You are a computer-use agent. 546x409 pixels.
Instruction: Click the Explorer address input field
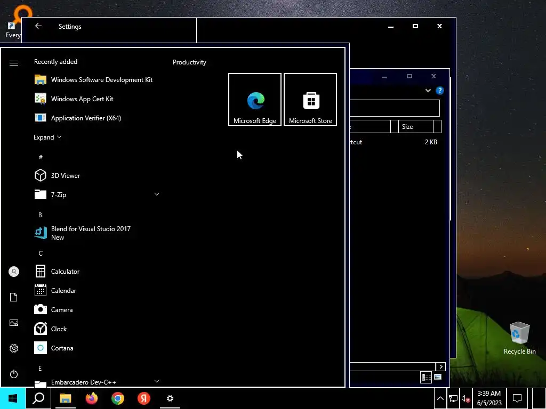point(394,108)
